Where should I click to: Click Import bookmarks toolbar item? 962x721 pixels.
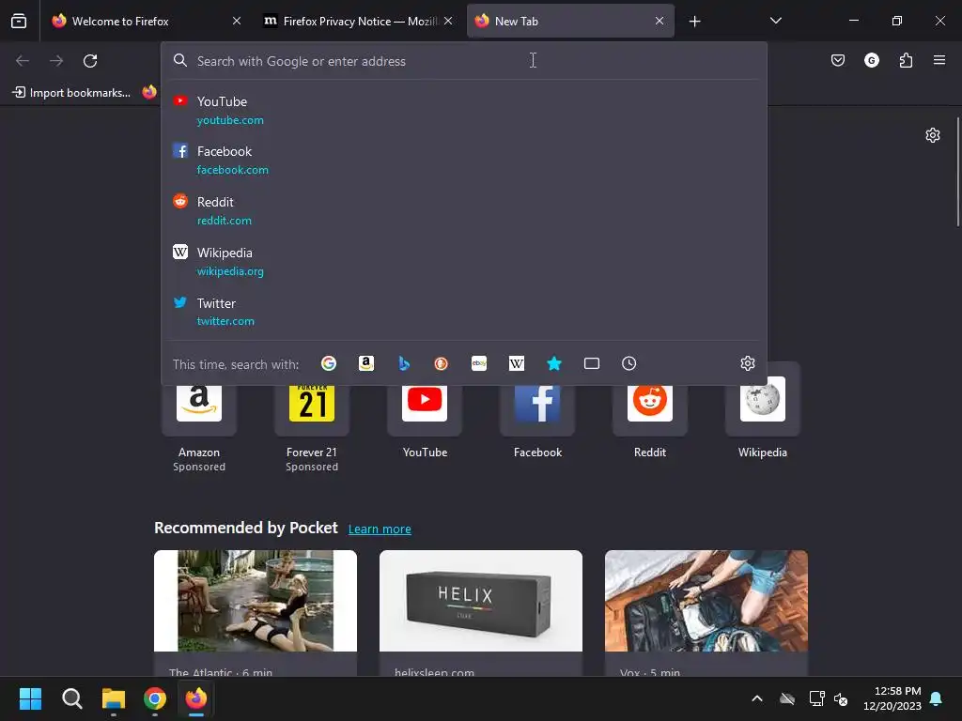point(71,93)
